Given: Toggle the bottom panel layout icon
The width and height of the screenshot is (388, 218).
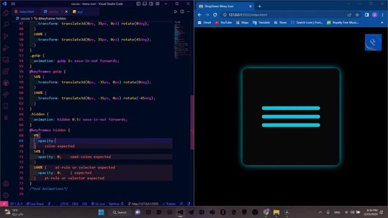Looking at the screenshot, I should [145, 4].
